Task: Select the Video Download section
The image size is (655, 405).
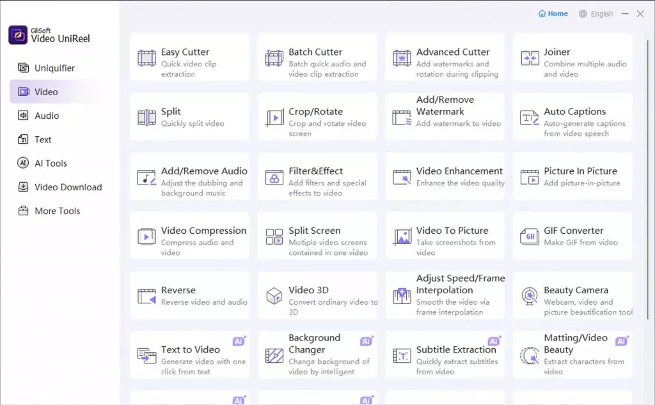Action: tap(67, 187)
